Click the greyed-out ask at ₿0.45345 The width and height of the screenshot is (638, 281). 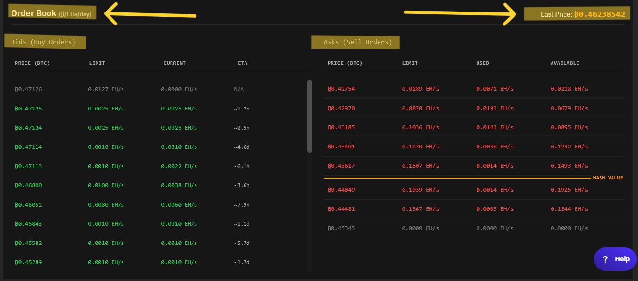click(x=341, y=228)
